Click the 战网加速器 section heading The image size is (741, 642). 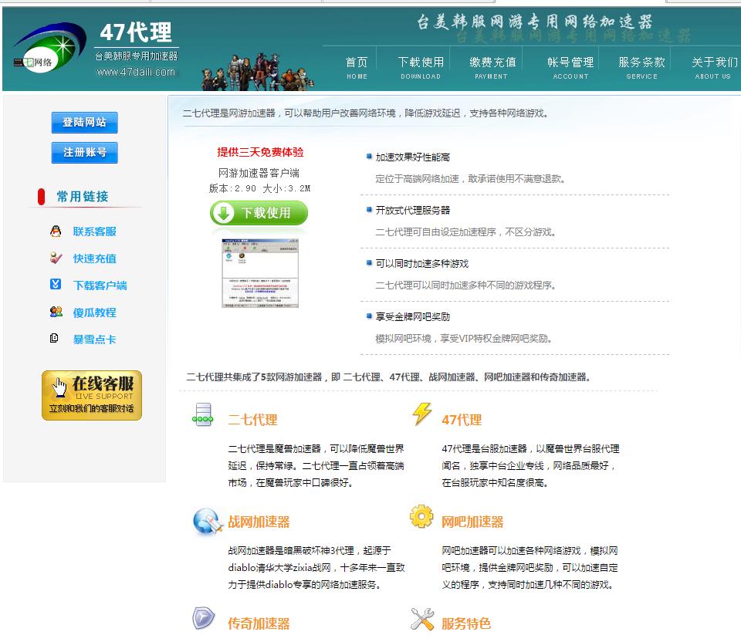[259, 522]
